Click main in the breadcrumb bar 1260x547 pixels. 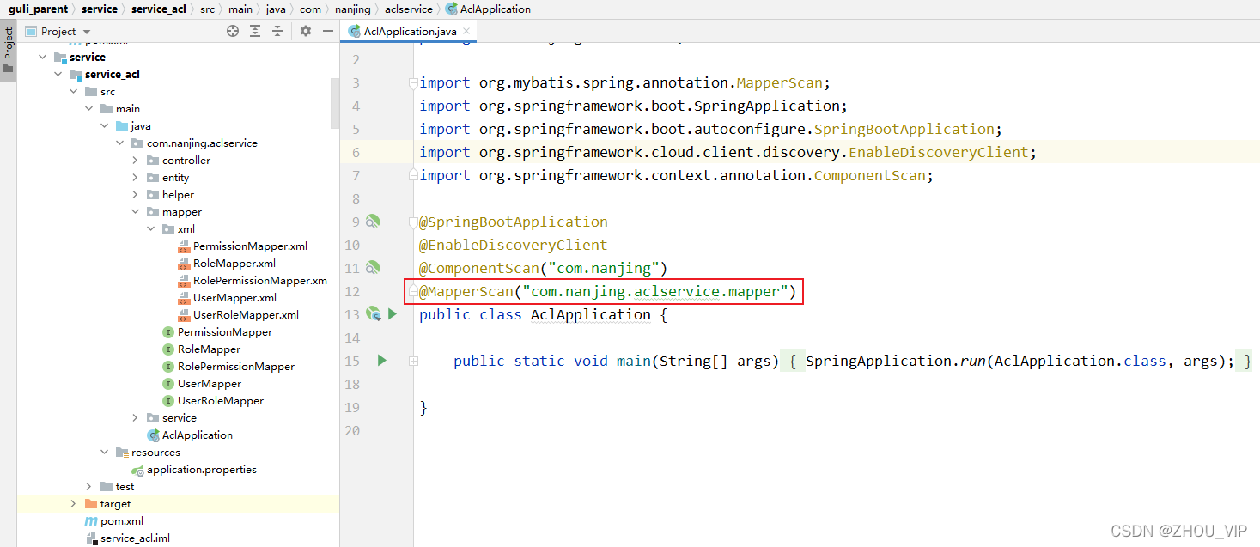pos(240,9)
